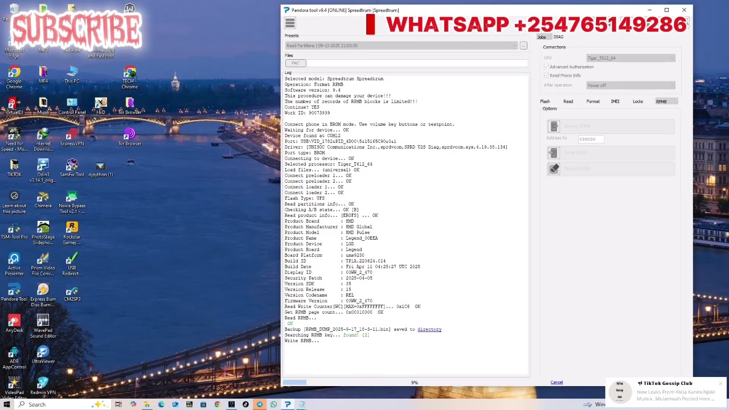Toggle Read Phone Info checkbox
The height and width of the screenshot is (410, 729).
(546, 75)
